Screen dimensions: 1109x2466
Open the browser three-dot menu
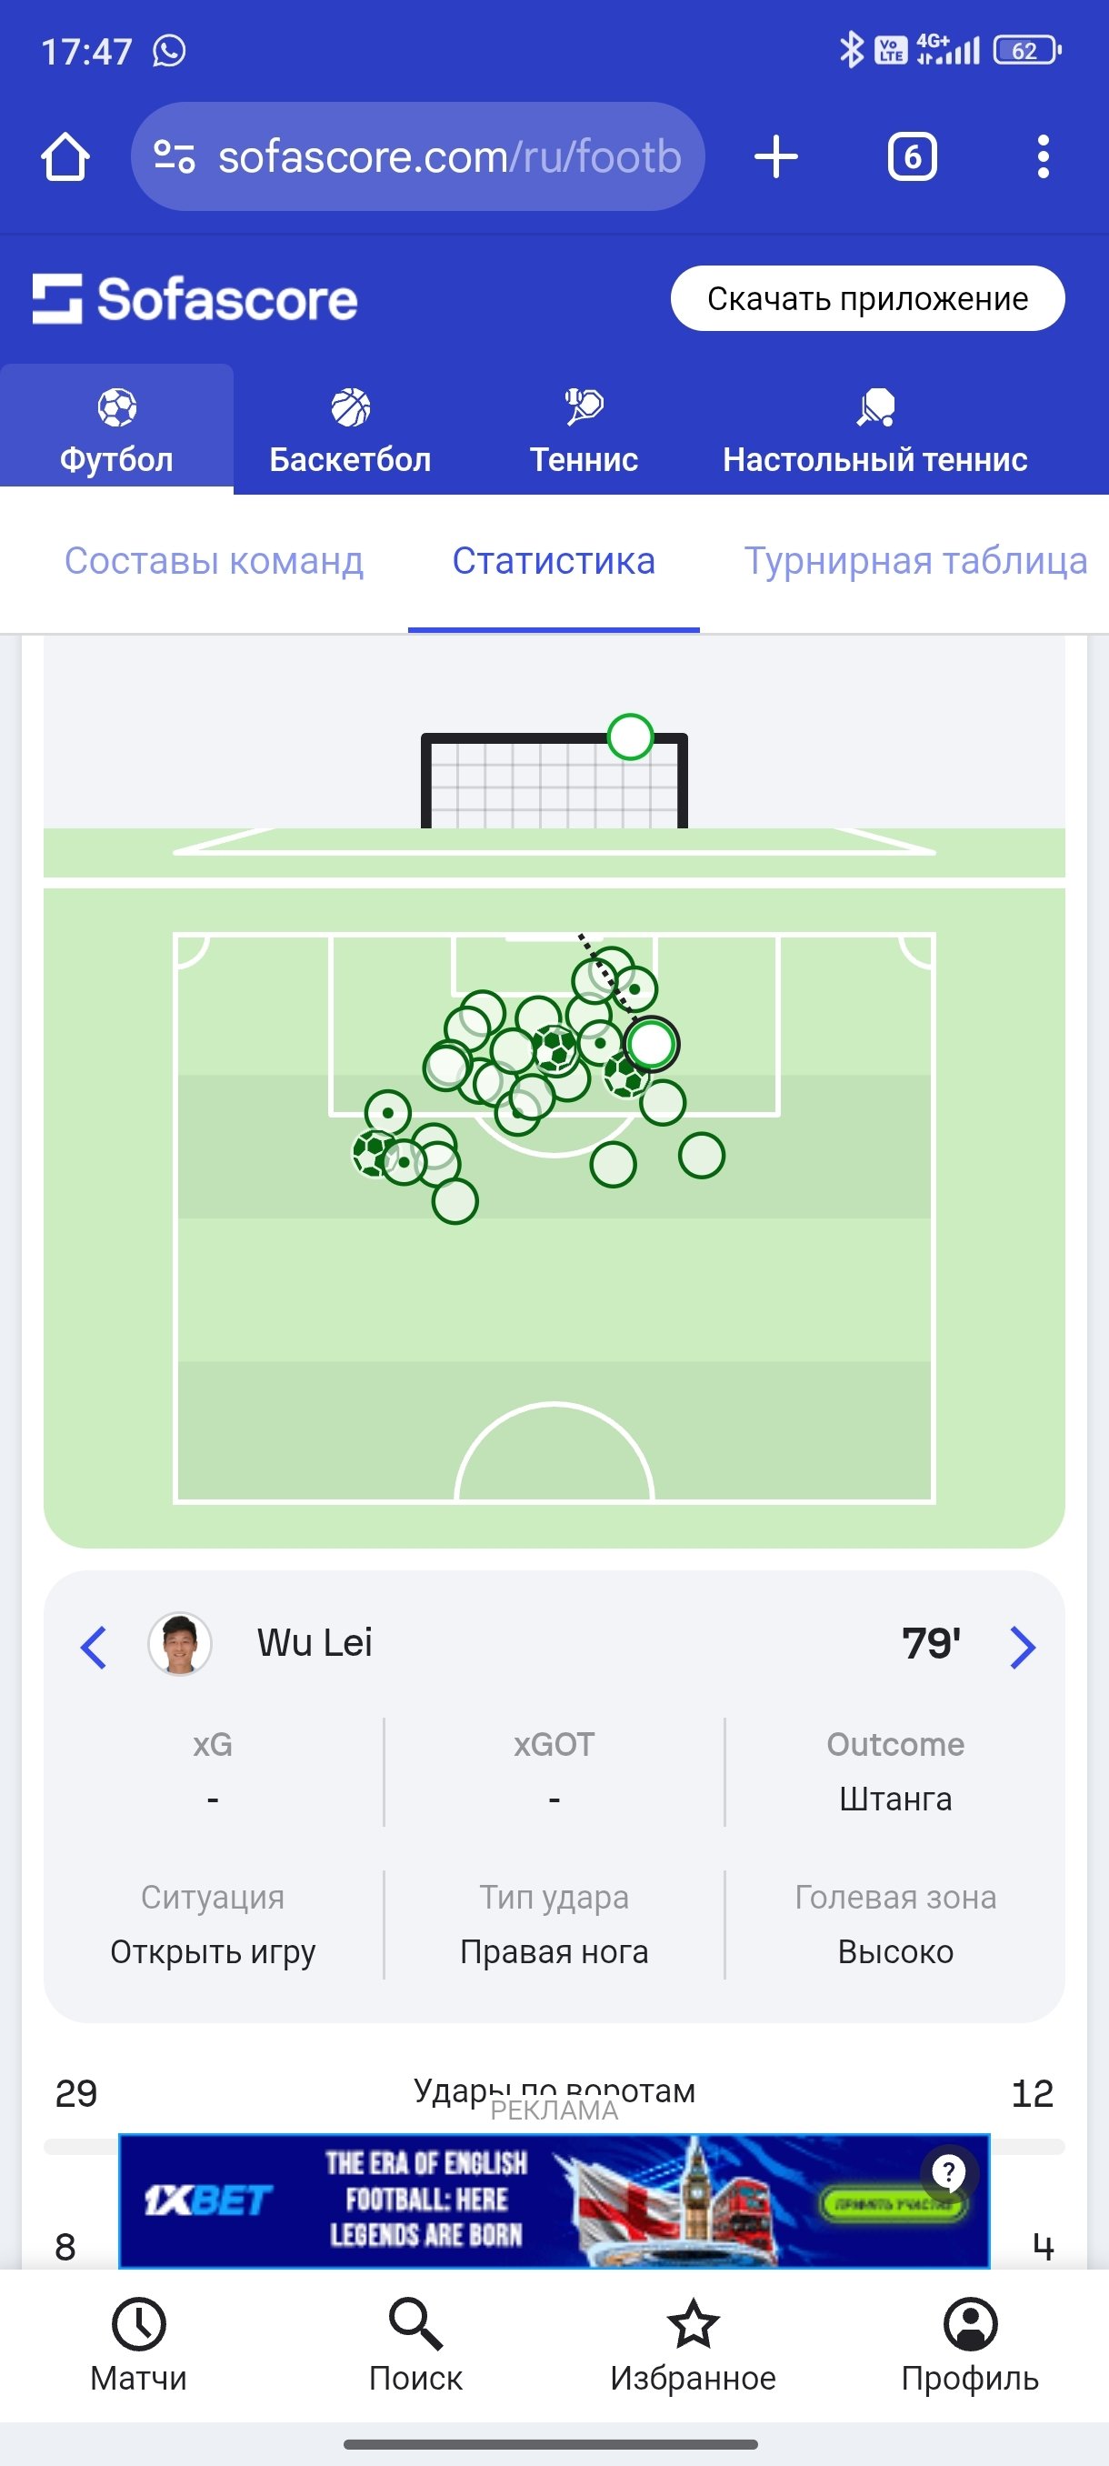(1043, 157)
